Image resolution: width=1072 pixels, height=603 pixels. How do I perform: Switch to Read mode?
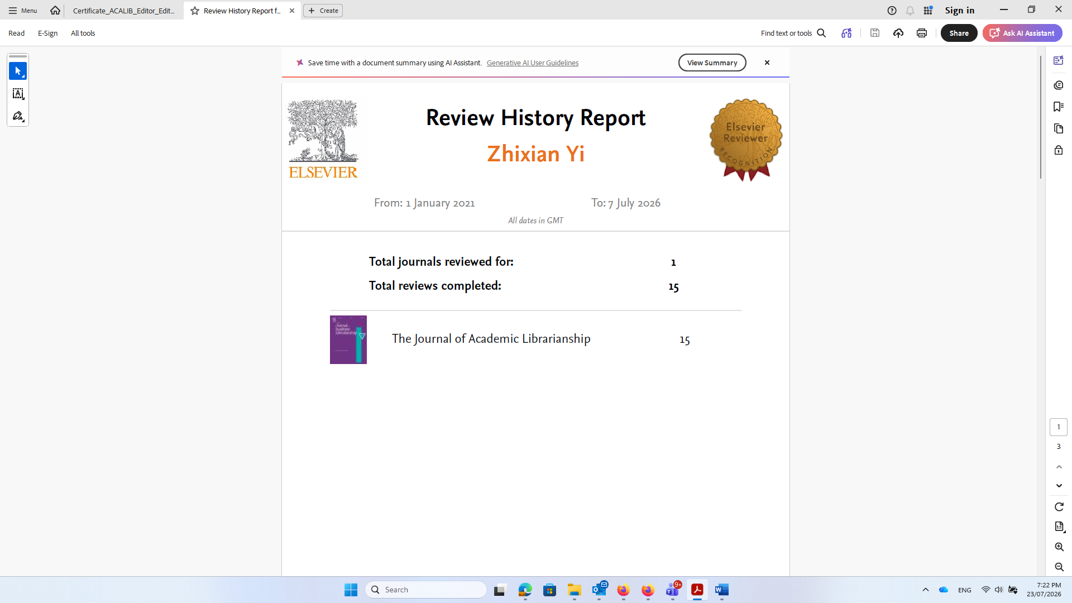(16, 33)
